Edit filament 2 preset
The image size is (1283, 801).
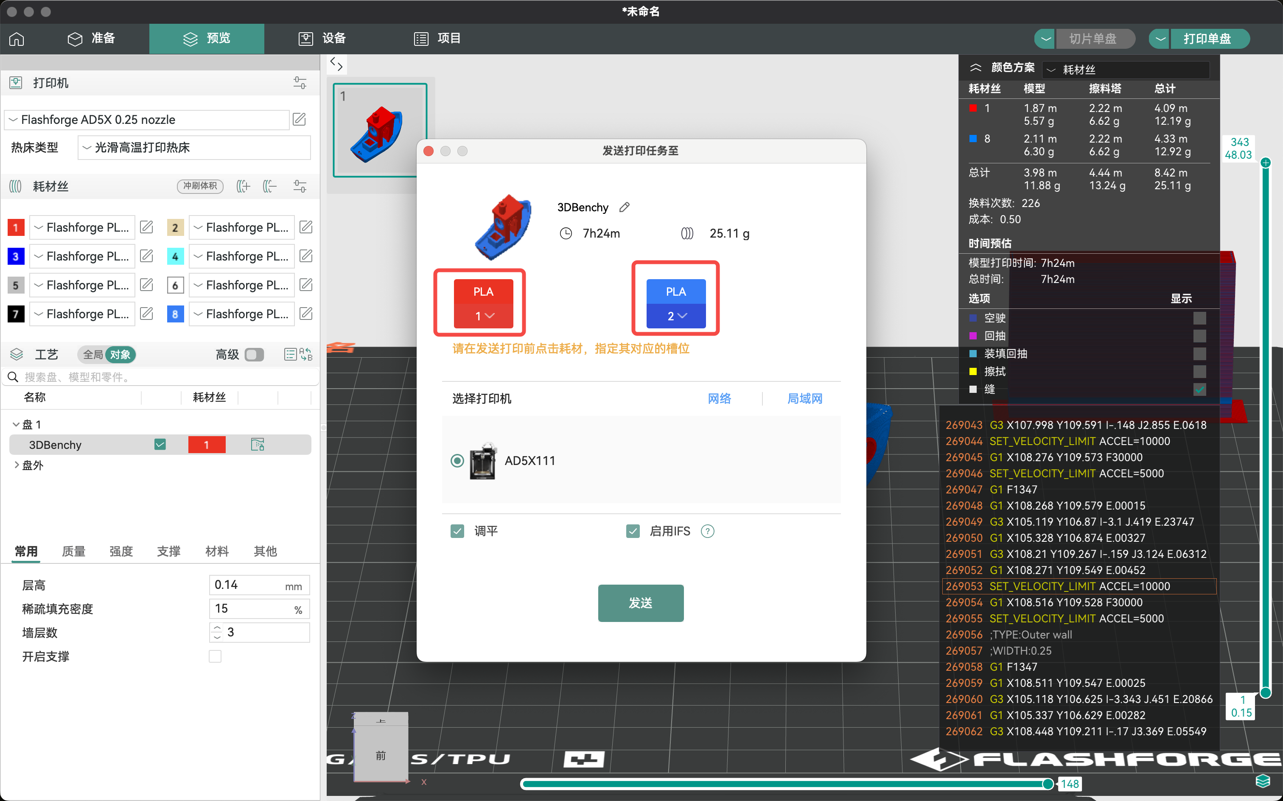pos(306,227)
